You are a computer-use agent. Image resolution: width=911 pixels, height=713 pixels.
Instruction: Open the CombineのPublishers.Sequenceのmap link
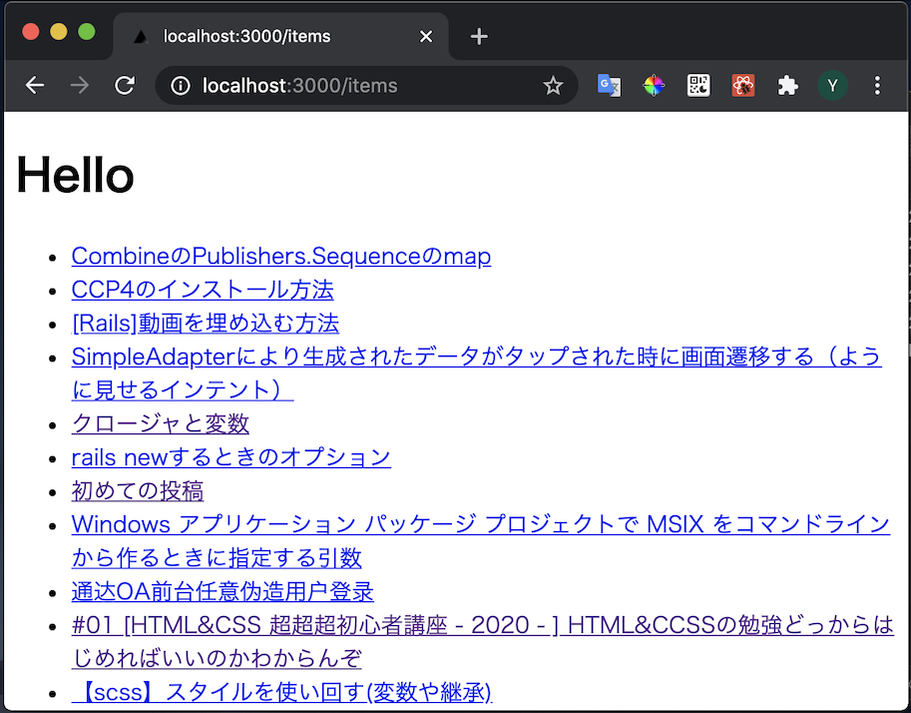coord(281,256)
